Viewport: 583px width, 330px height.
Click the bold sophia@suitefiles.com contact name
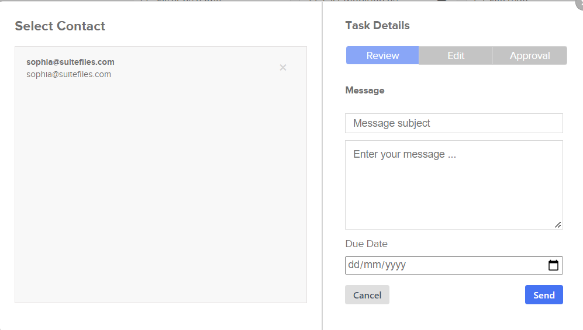coord(70,62)
